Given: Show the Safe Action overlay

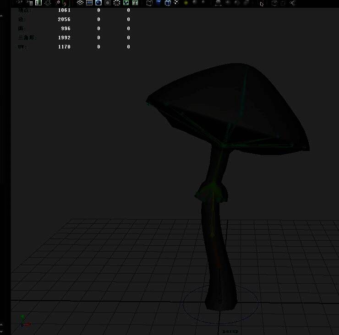Looking at the screenshot, I should click(126, 3).
